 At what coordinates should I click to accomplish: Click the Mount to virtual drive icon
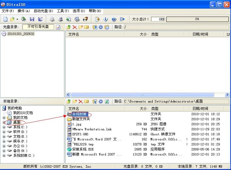pyautogui.click(x=77, y=19)
